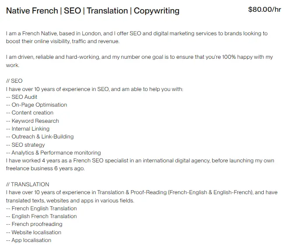Click the "// TRANSLATION" section heading

28,184
